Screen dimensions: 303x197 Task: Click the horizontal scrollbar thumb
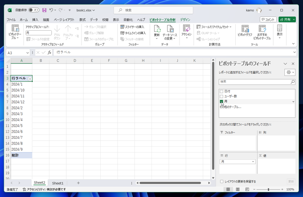pos(170,183)
